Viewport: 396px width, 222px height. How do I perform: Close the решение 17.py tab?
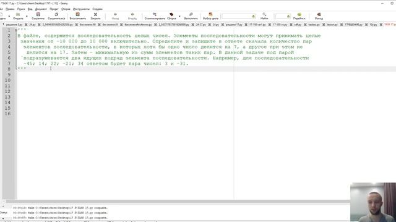tap(246, 25)
